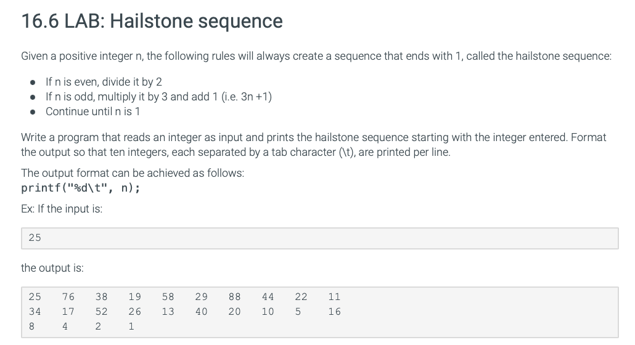Click the "Write a program that reads" paragraph
Viewport: 635px width, 345px height.
[x=313, y=144]
